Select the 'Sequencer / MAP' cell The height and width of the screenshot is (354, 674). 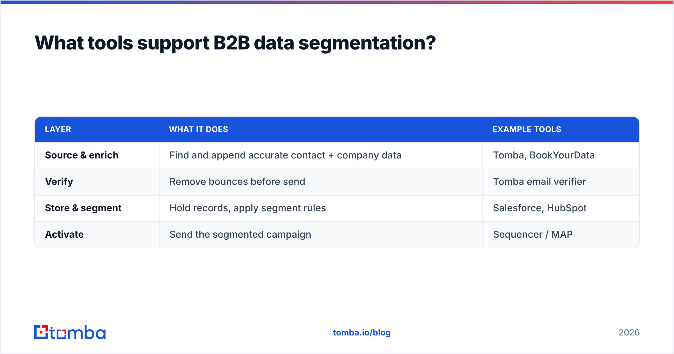[561, 235]
